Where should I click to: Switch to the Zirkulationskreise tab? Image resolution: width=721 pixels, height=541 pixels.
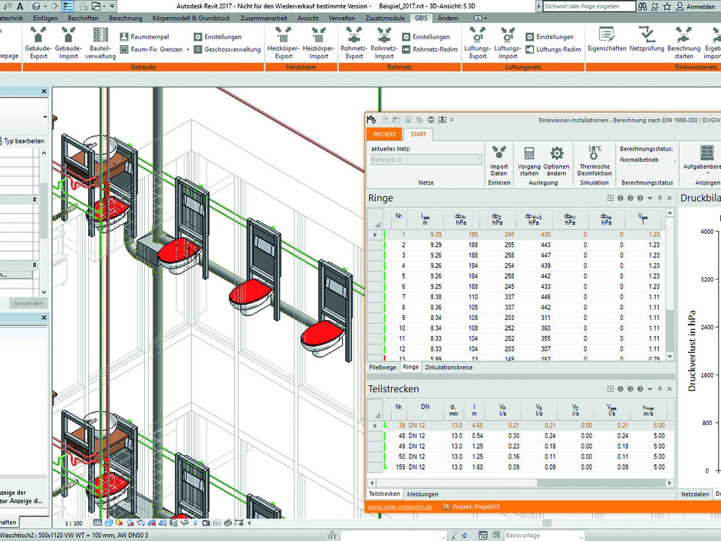click(450, 368)
